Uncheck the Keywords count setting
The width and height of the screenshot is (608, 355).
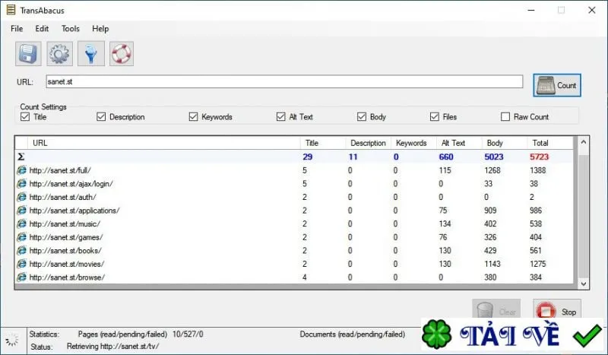click(193, 116)
